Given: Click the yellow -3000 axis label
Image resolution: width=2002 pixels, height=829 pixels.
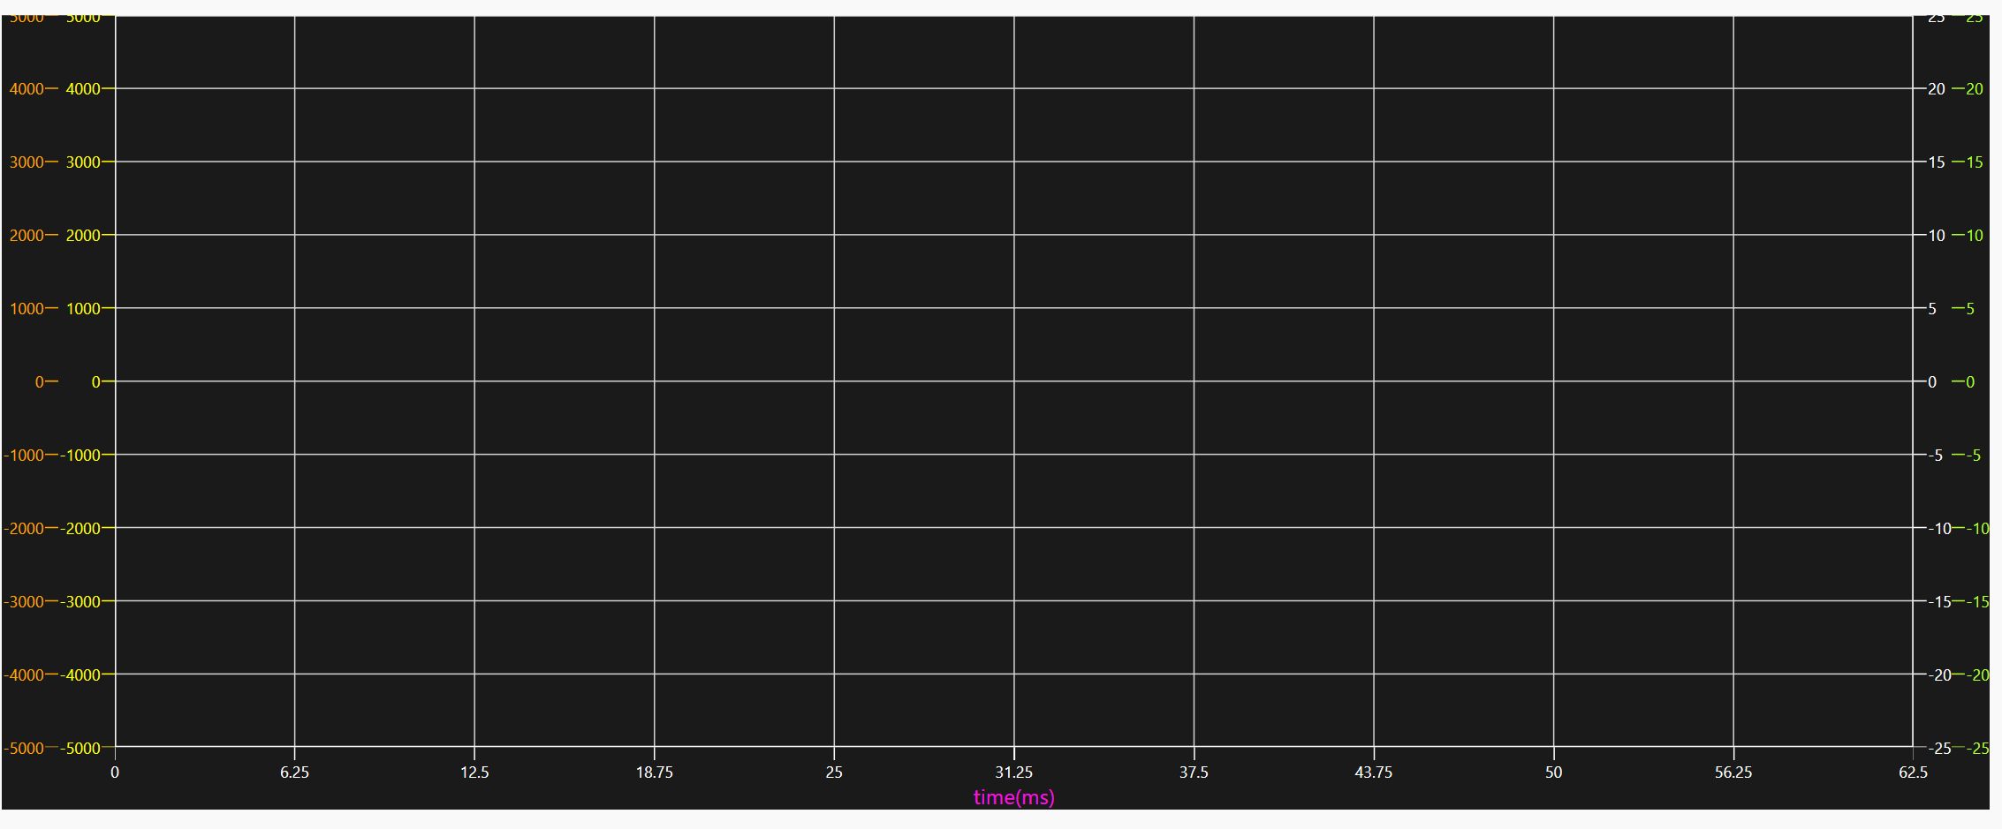Looking at the screenshot, I should point(80,602).
